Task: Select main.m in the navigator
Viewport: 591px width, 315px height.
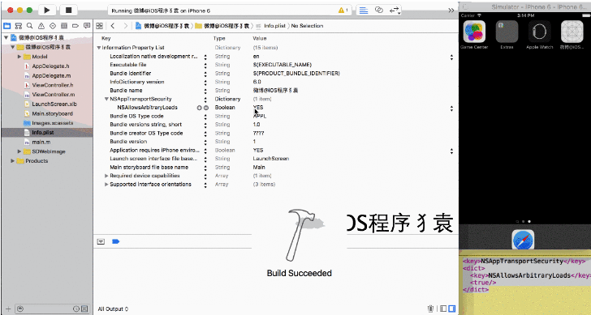Action: click(41, 142)
